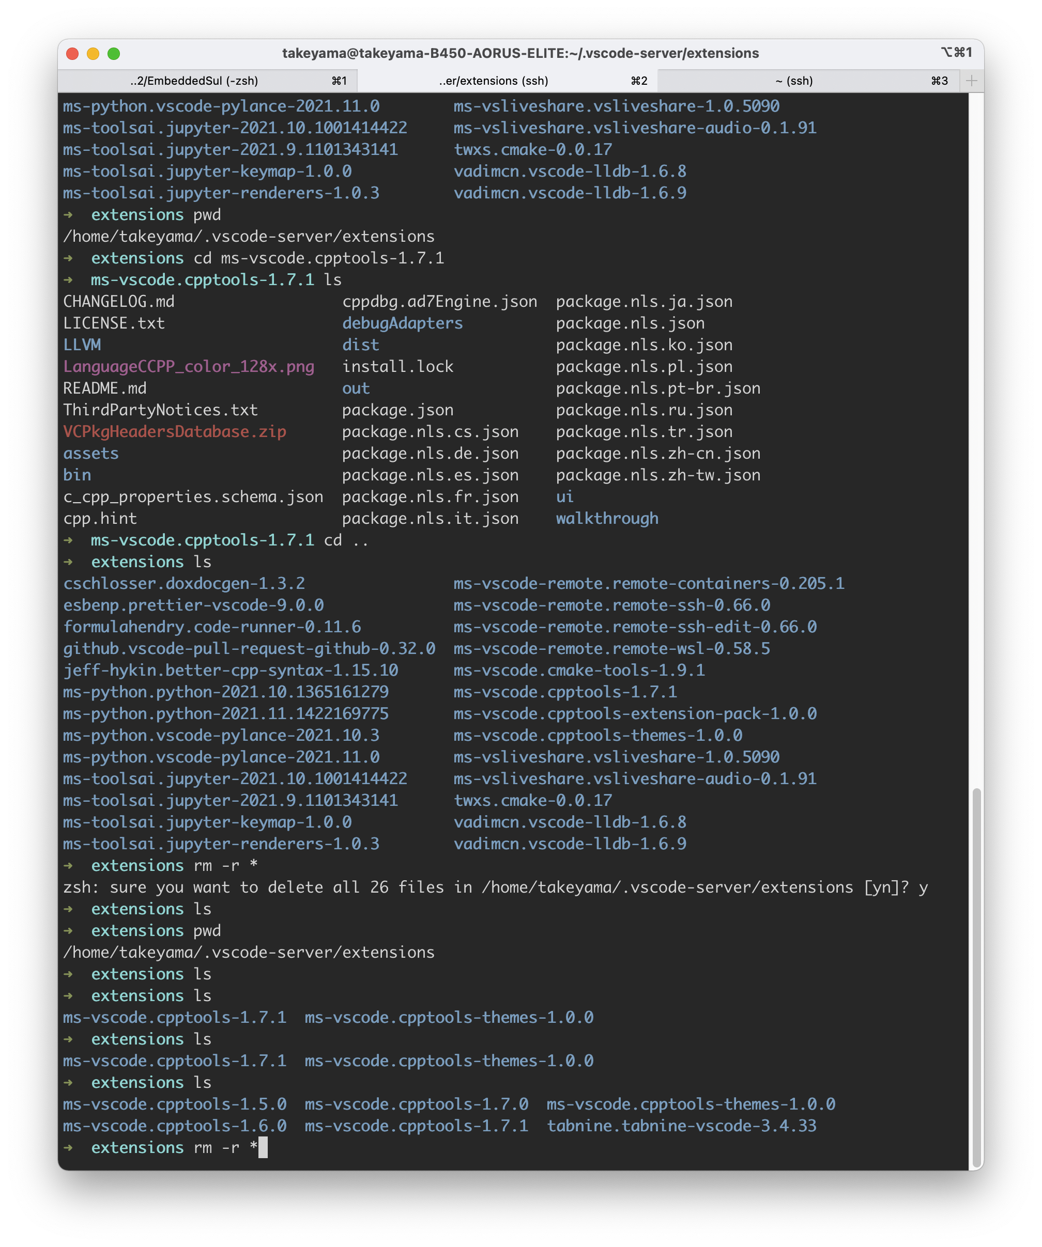Click CHANGELOG.md in the listing

pos(119,302)
